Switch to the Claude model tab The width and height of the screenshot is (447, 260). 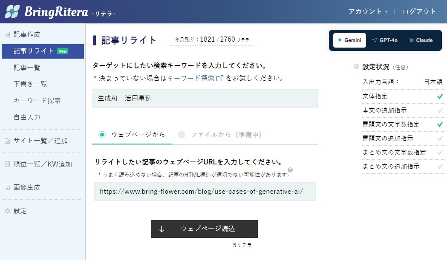pyautogui.click(x=421, y=40)
